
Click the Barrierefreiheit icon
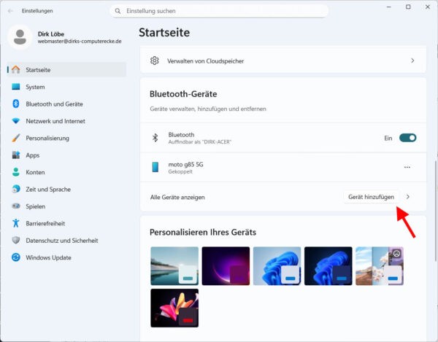16,223
